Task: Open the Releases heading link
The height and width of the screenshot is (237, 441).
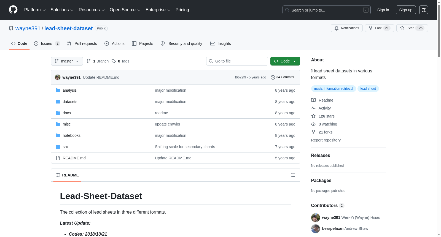Action: pyautogui.click(x=321, y=155)
